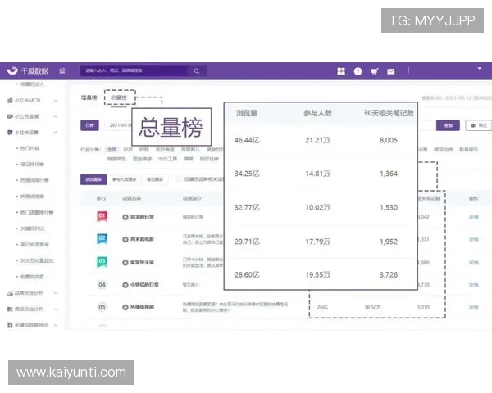The width and height of the screenshot is (492, 393).
Task: Collapse the 小红书运营 section chevron
Action: point(56,133)
